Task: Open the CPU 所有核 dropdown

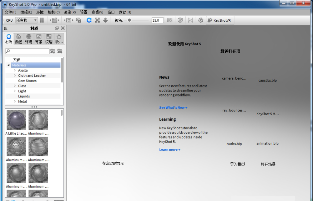Action: tap(26, 20)
